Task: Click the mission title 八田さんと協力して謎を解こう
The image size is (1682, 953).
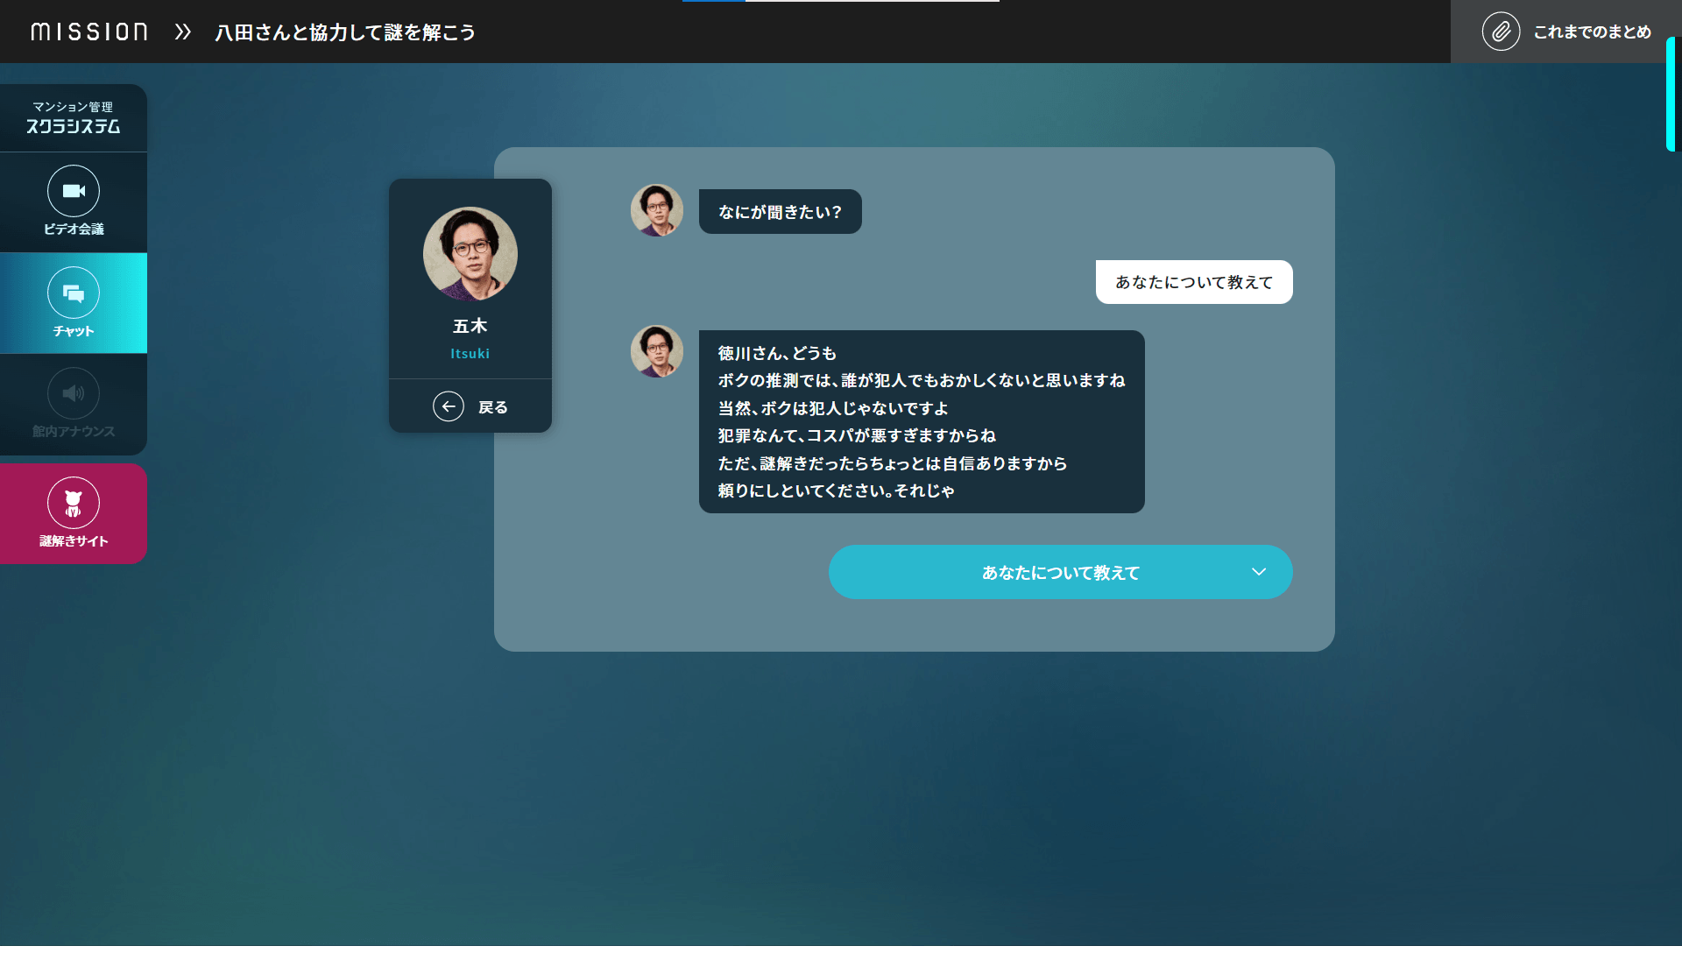Action: 345,32
